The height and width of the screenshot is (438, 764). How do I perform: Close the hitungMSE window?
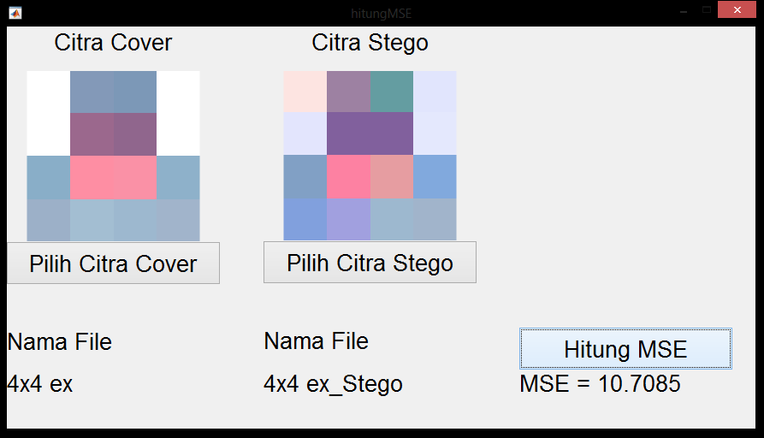737,12
